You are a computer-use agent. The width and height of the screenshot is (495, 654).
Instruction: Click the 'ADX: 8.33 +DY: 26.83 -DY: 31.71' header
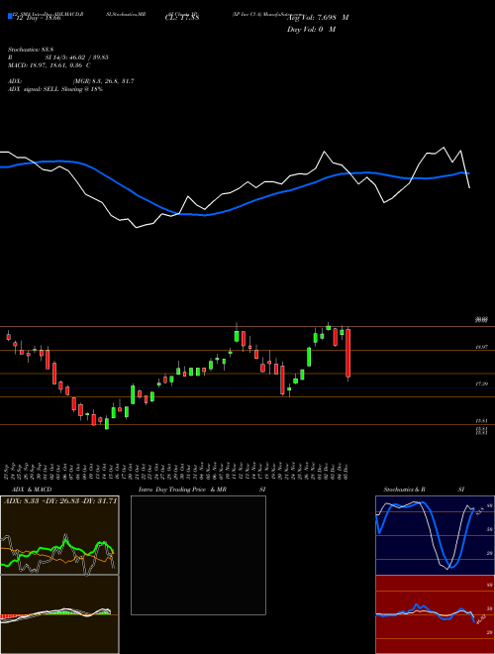[60, 500]
